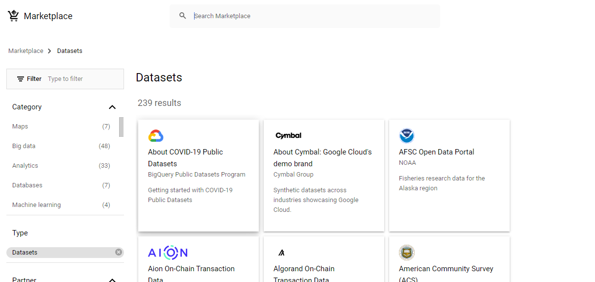
Task: Click the '(48)' count beside Big data
Action: [x=104, y=146]
